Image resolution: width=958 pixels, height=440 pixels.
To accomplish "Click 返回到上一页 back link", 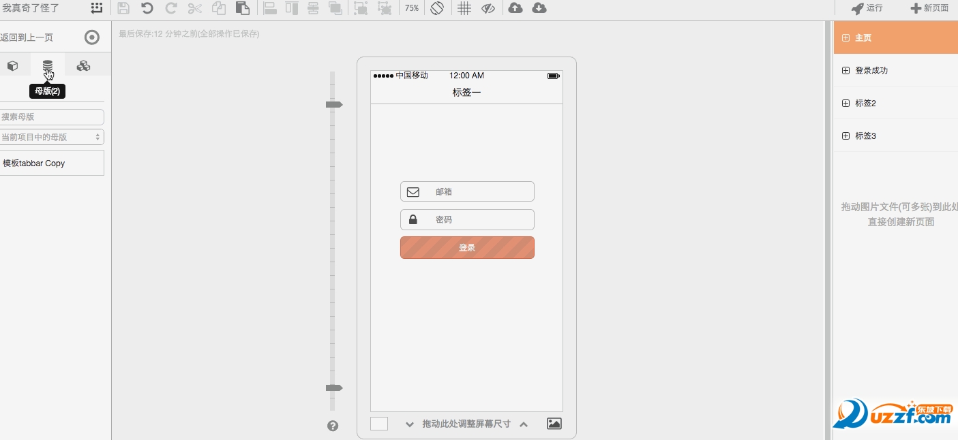I will pos(27,37).
